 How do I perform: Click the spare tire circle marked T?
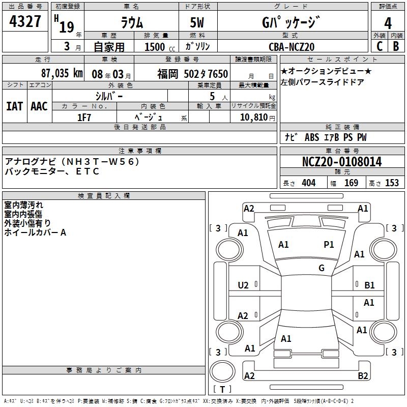tap(222, 371)
